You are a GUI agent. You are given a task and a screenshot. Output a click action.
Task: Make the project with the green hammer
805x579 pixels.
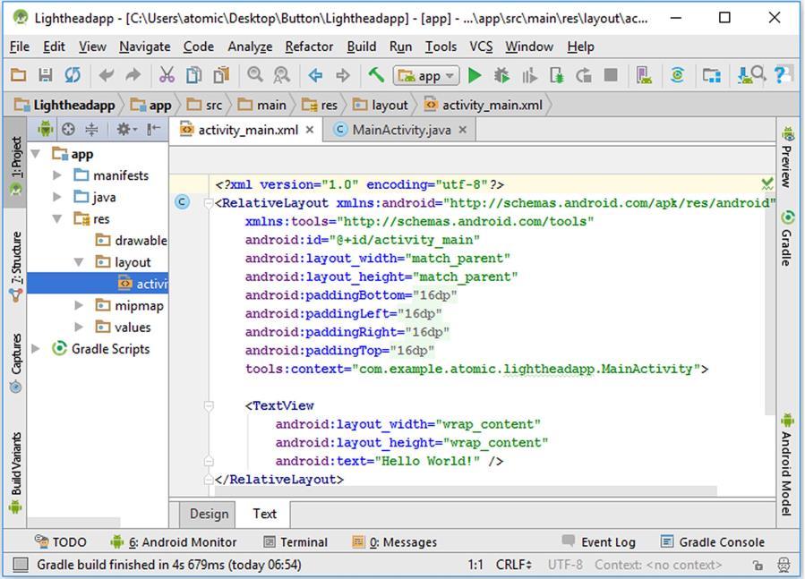[x=376, y=75]
